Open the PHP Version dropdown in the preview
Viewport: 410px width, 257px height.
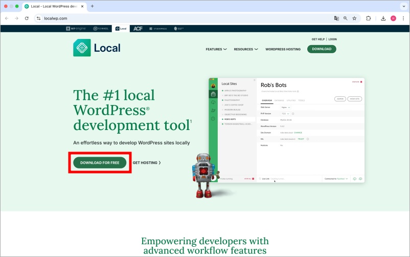click(x=285, y=114)
